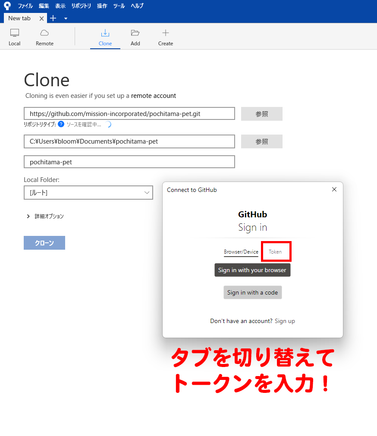This screenshot has width=377, height=436.
Task: Select the Browser/Device tab
Action: coord(241,252)
